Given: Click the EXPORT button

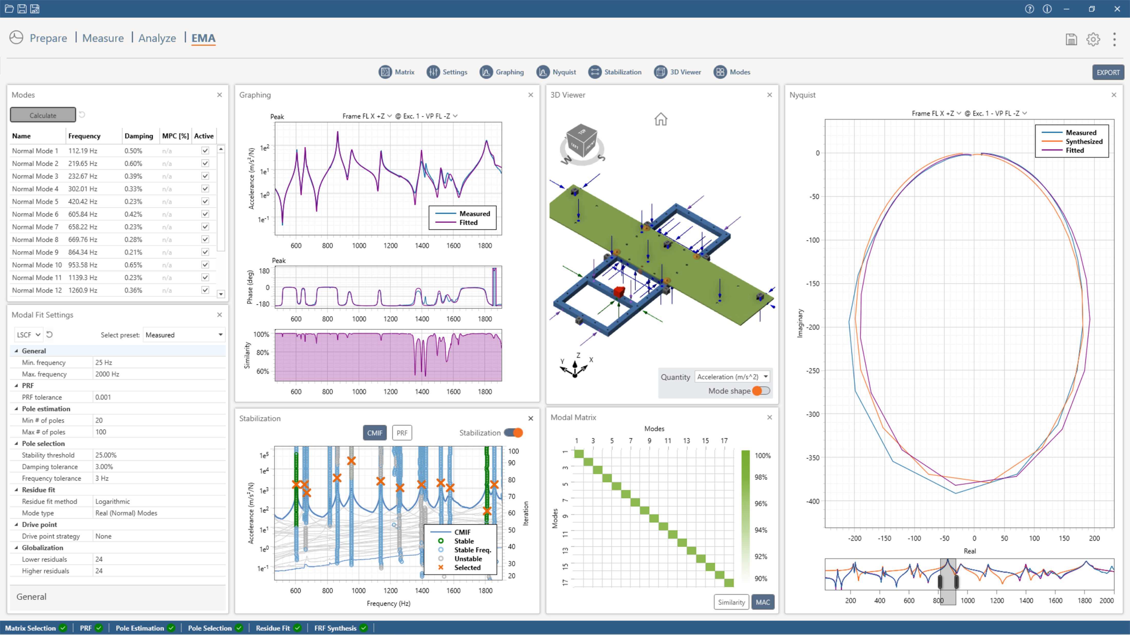Looking at the screenshot, I should (x=1108, y=72).
